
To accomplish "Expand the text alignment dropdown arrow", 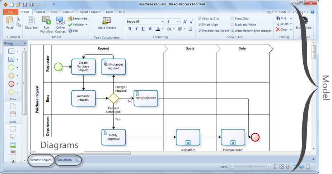I will [x=185, y=29].
